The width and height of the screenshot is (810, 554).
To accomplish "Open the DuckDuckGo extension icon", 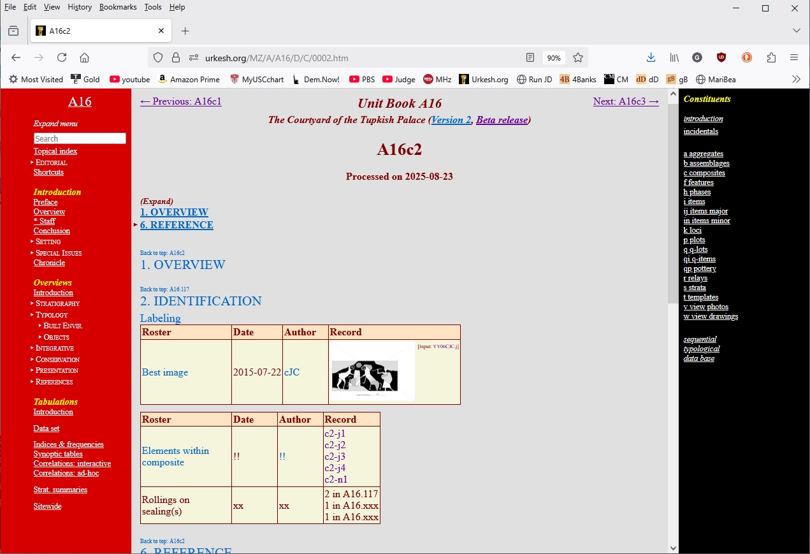I will point(747,57).
